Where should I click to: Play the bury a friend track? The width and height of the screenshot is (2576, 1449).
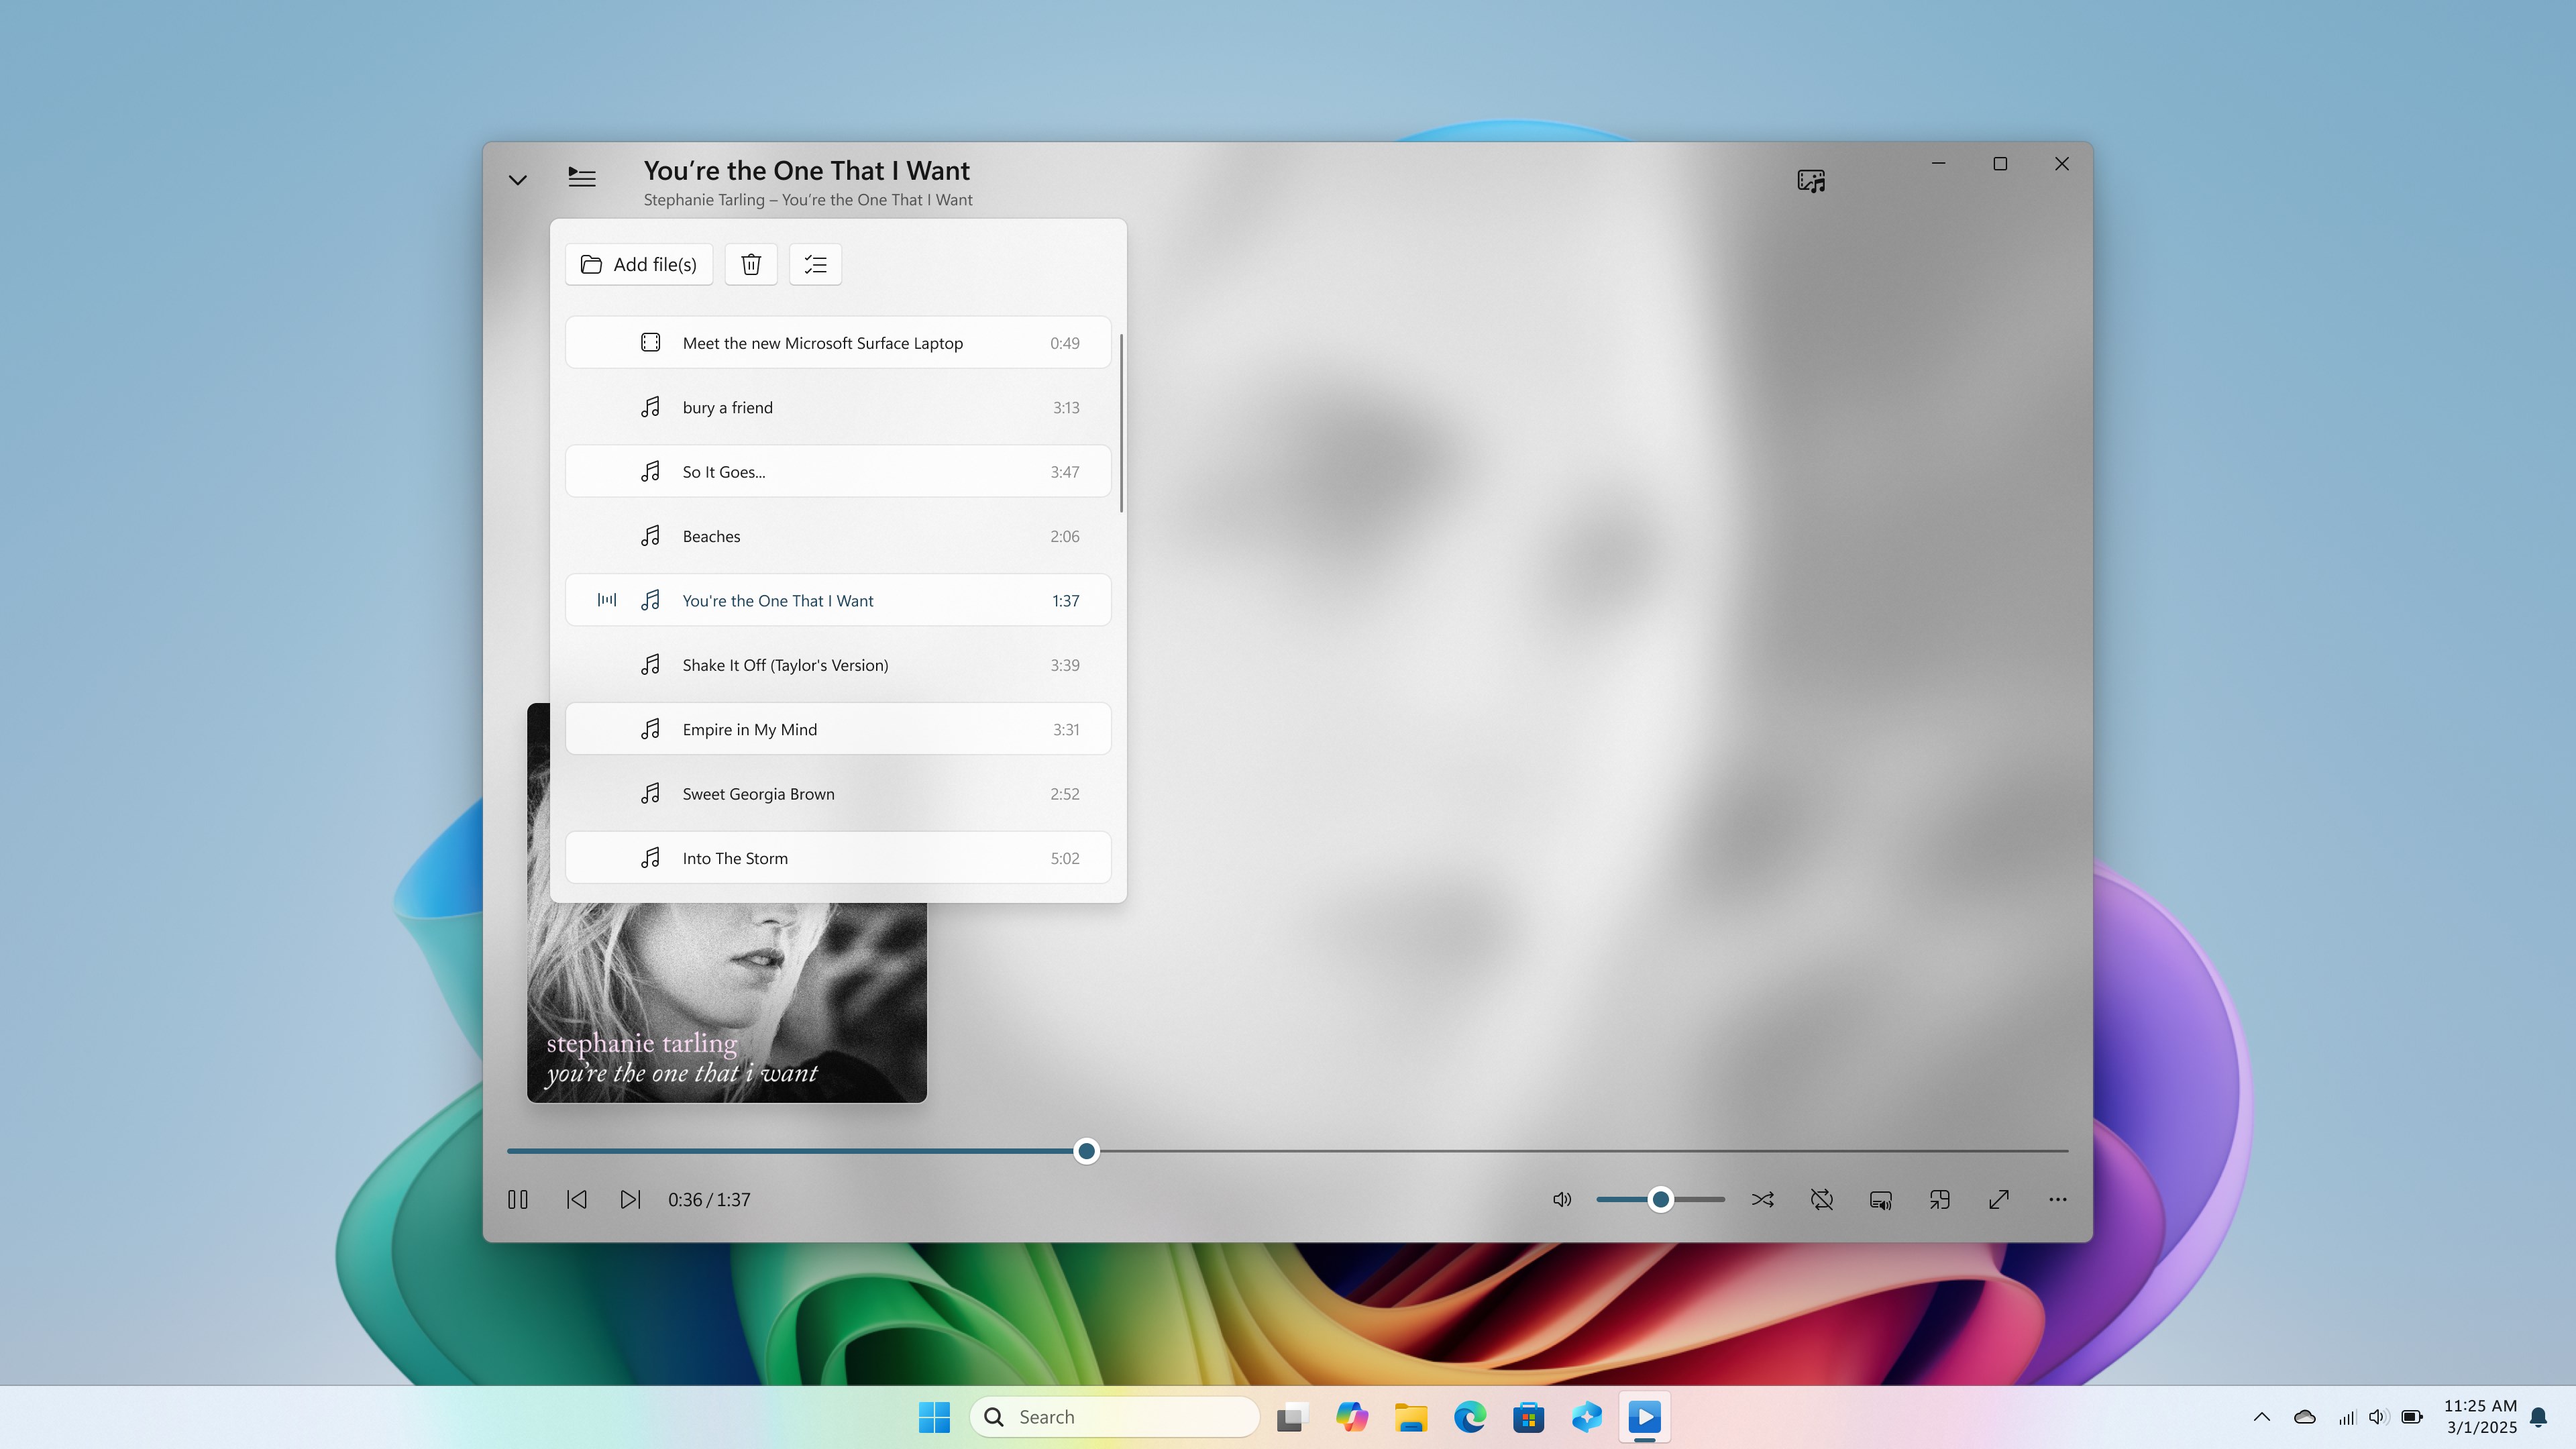(838, 407)
